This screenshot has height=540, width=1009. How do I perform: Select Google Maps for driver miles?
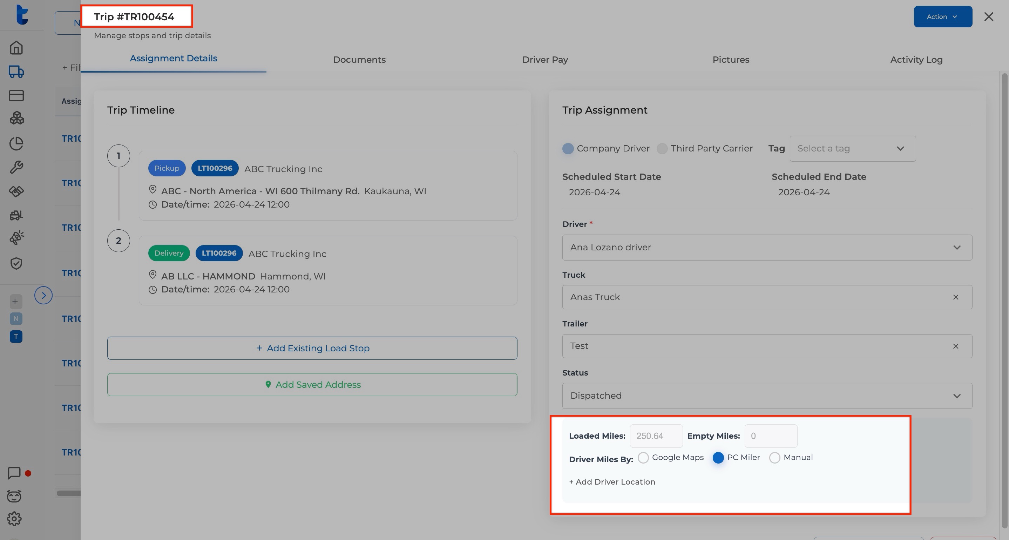(x=643, y=458)
